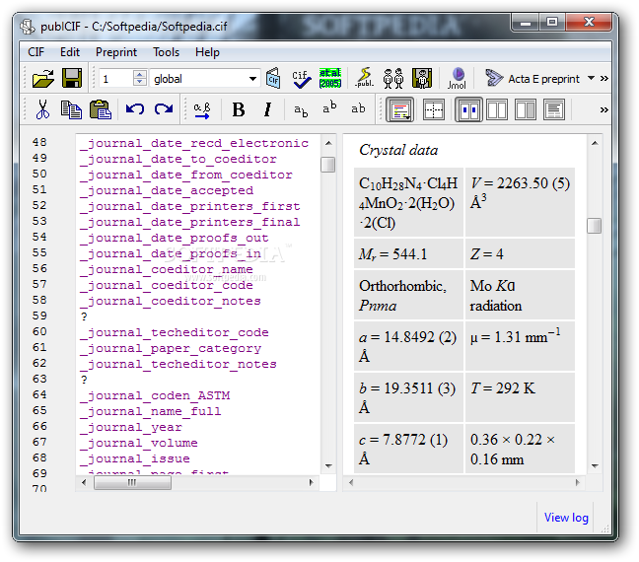Image resolution: width=639 pixels, height=562 pixels.
Task: Click the _journal_coeditor_name line in the editor
Action: (x=166, y=269)
